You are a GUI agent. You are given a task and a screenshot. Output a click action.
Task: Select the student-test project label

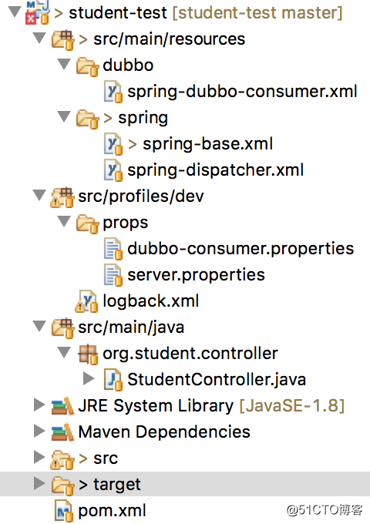(118, 13)
